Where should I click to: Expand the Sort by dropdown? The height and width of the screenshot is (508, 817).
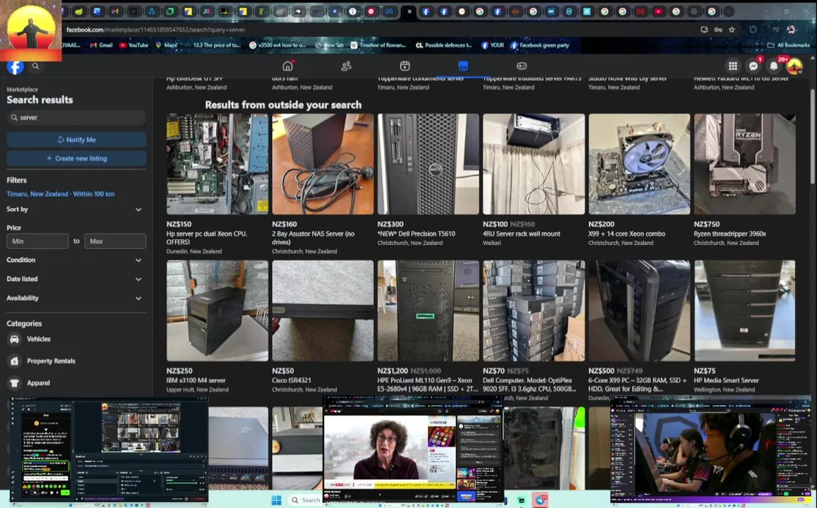pos(74,210)
